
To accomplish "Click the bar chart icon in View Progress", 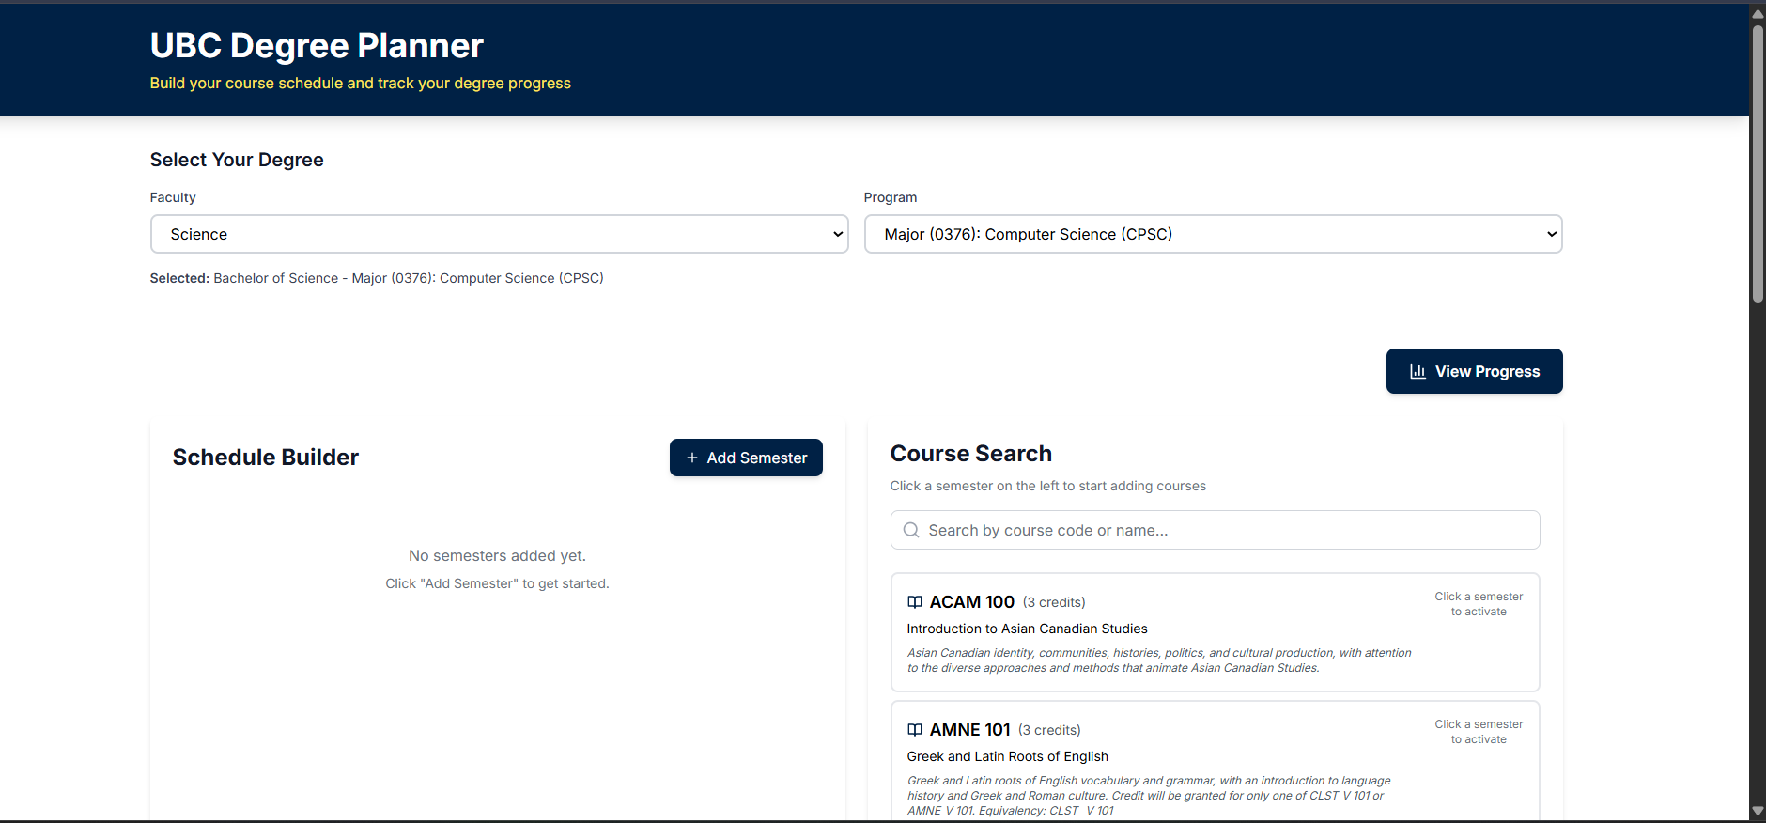I will click(1417, 371).
